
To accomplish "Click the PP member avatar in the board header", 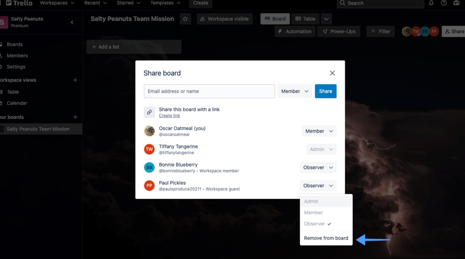I will pyautogui.click(x=434, y=31).
